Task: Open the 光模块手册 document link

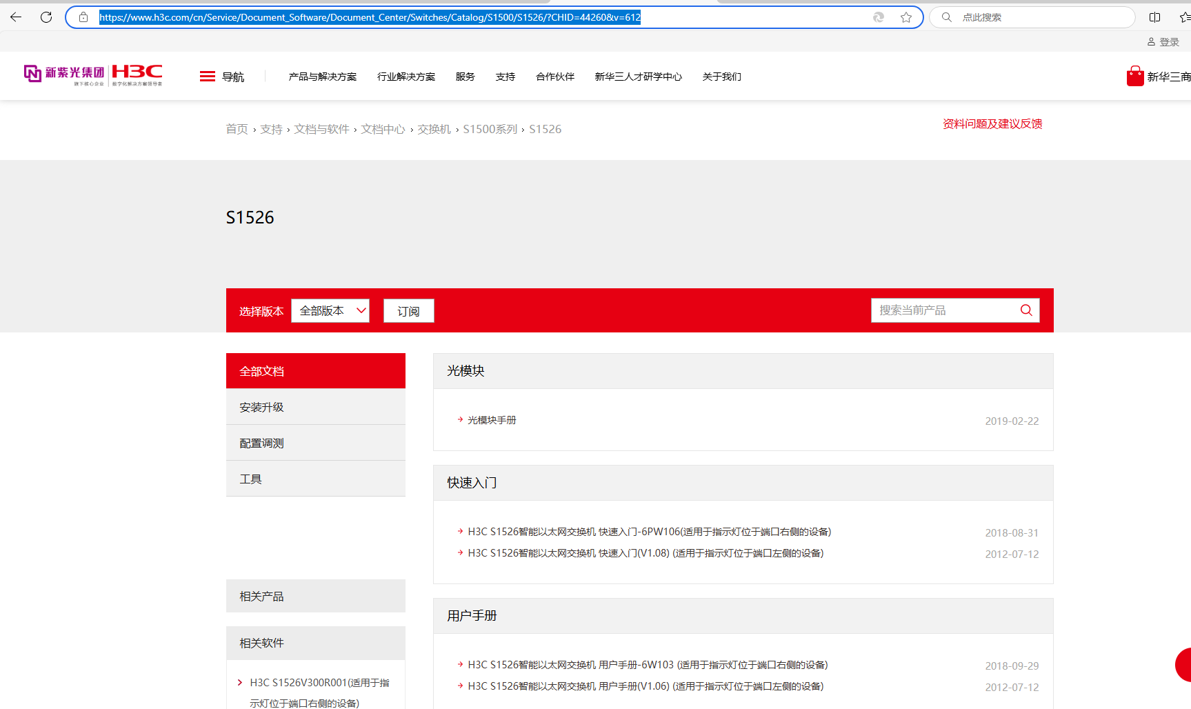Action: [x=492, y=420]
